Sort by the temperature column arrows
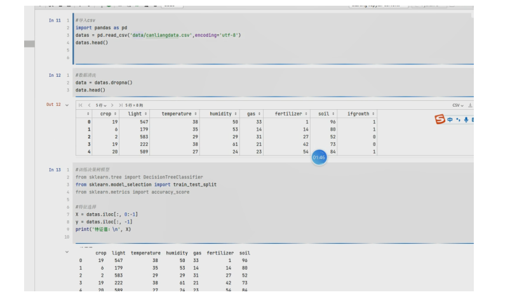Viewport: 510px width, 297px height. tap(196, 114)
